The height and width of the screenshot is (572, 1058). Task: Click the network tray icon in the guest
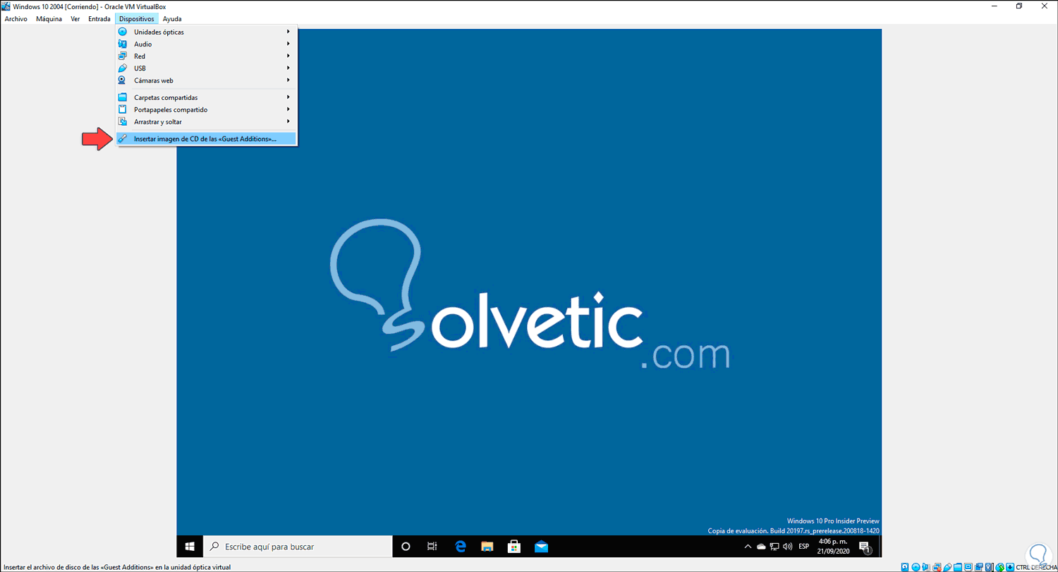[774, 546]
